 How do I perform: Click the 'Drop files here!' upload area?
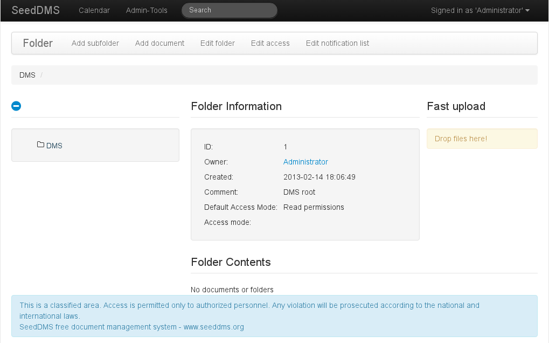pos(482,139)
